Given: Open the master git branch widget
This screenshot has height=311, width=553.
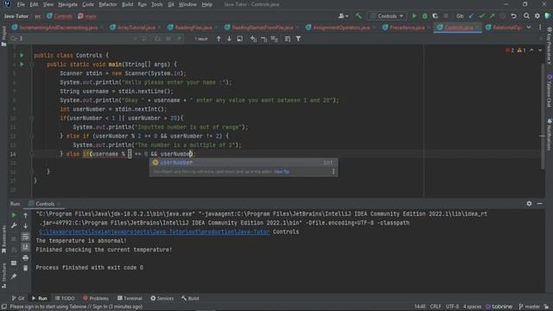Looking at the screenshot, I should (530, 307).
